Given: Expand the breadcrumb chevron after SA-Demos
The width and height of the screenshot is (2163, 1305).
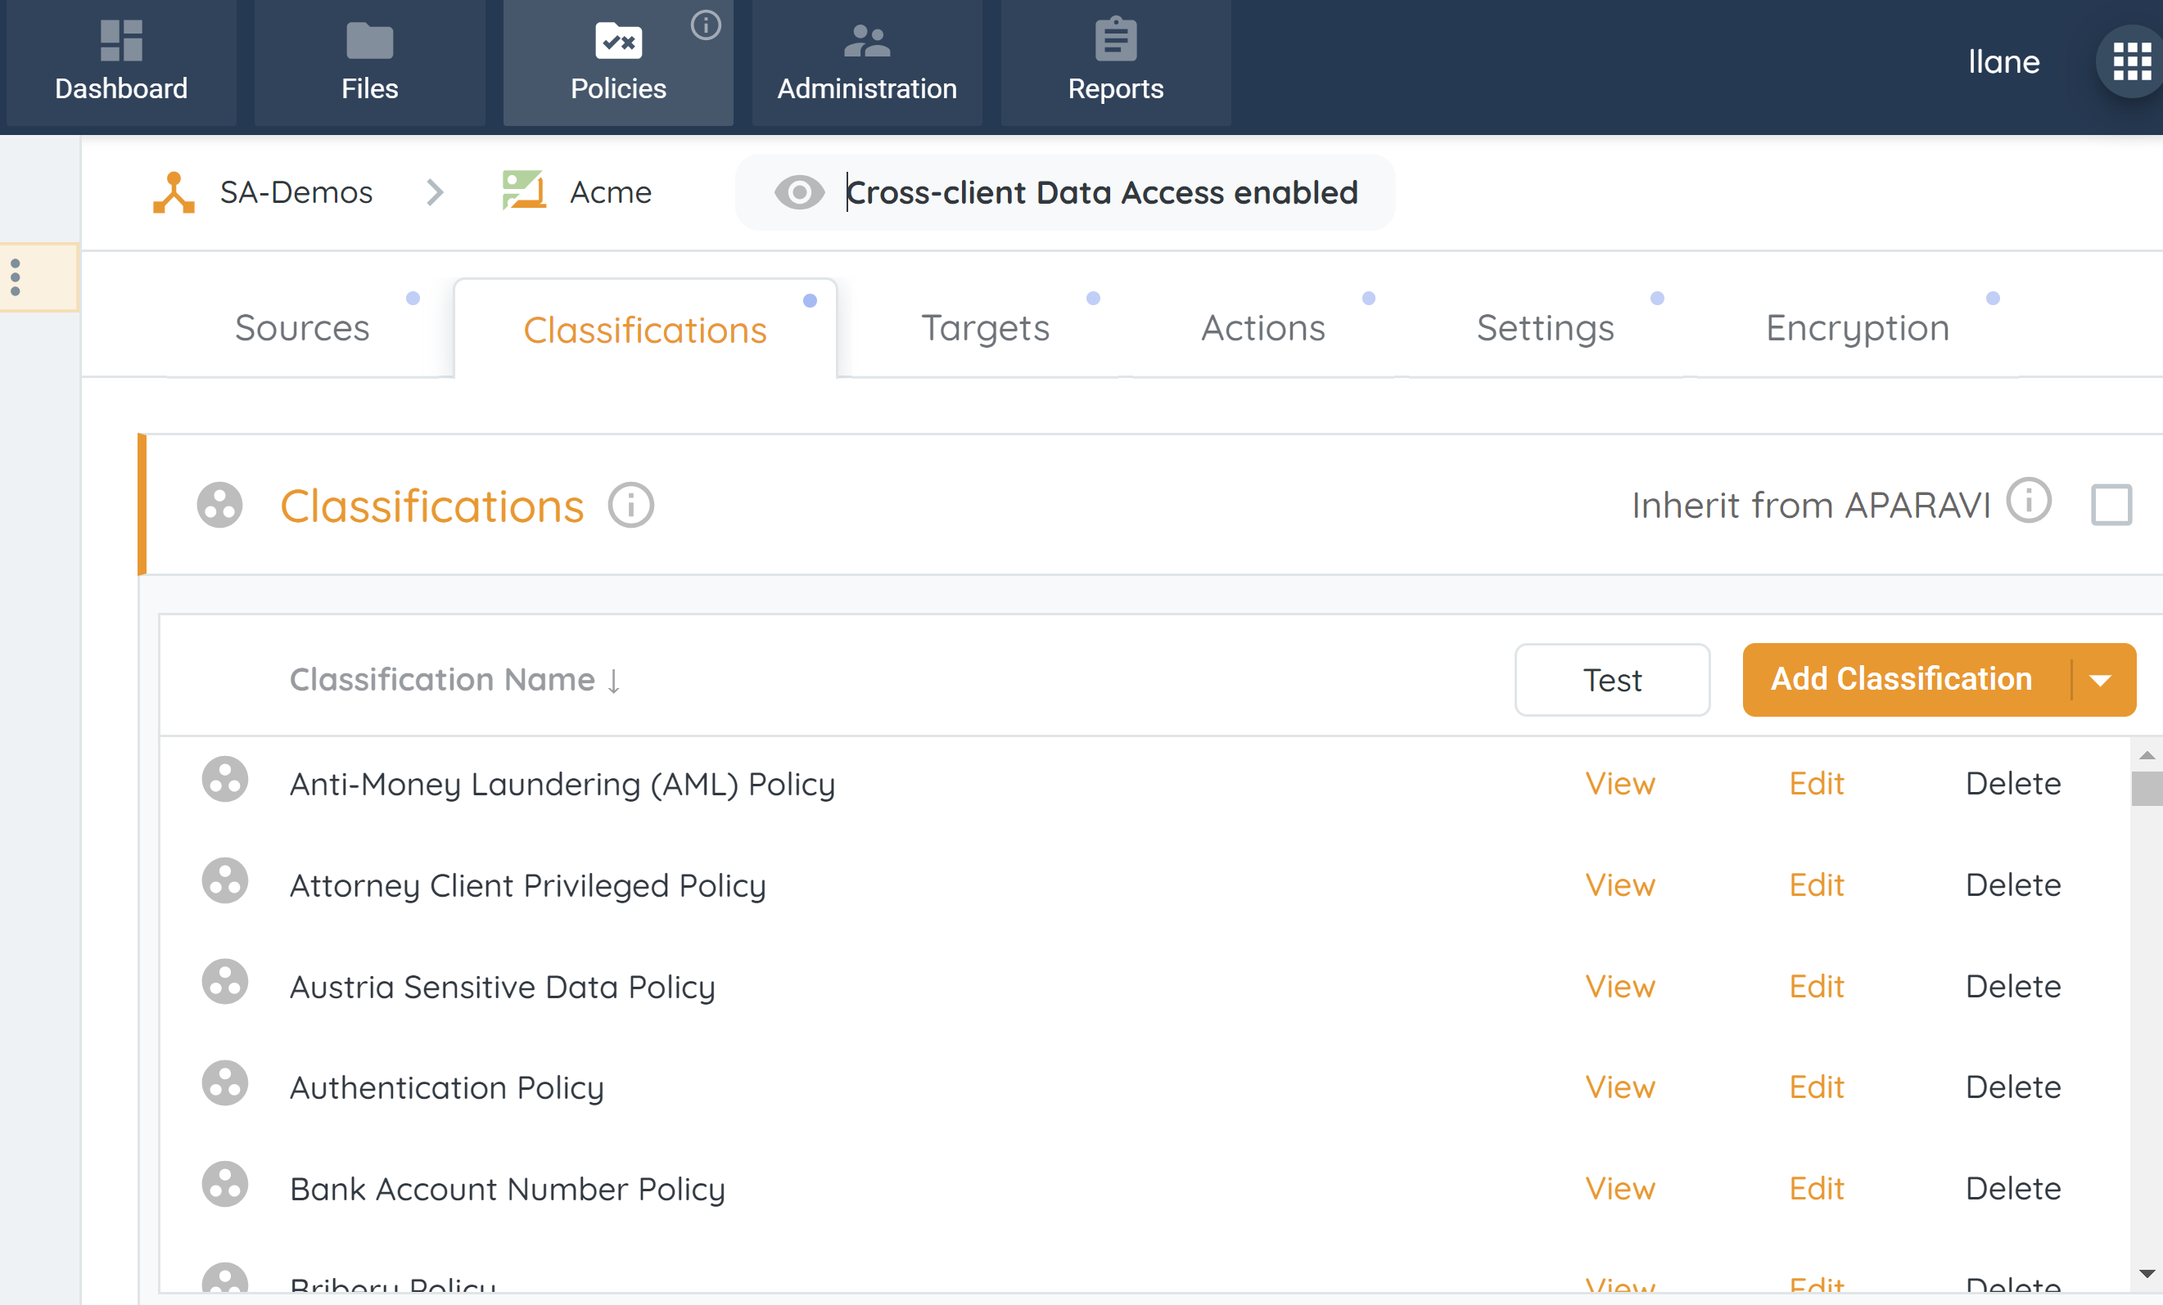Looking at the screenshot, I should coord(435,192).
